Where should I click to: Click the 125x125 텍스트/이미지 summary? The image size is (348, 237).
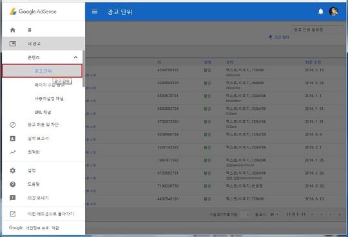click(246, 134)
